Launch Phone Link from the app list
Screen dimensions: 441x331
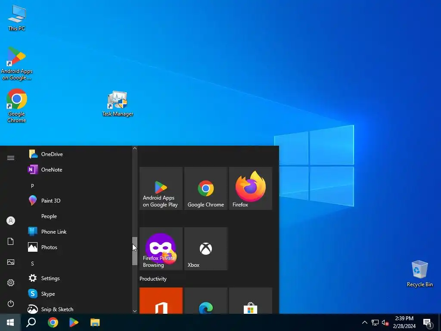79,231
